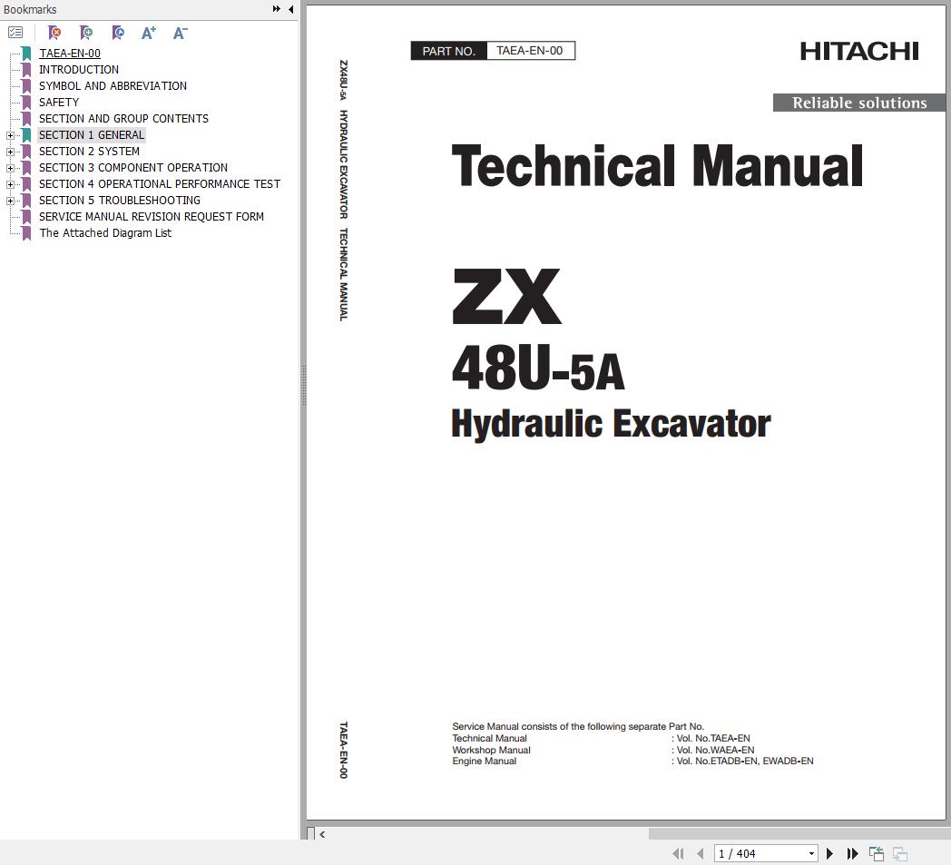
Task: Select SECTION 4 OPERATIONAL PERFORMANCE TEST bookmark
Action: click(160, 184)
